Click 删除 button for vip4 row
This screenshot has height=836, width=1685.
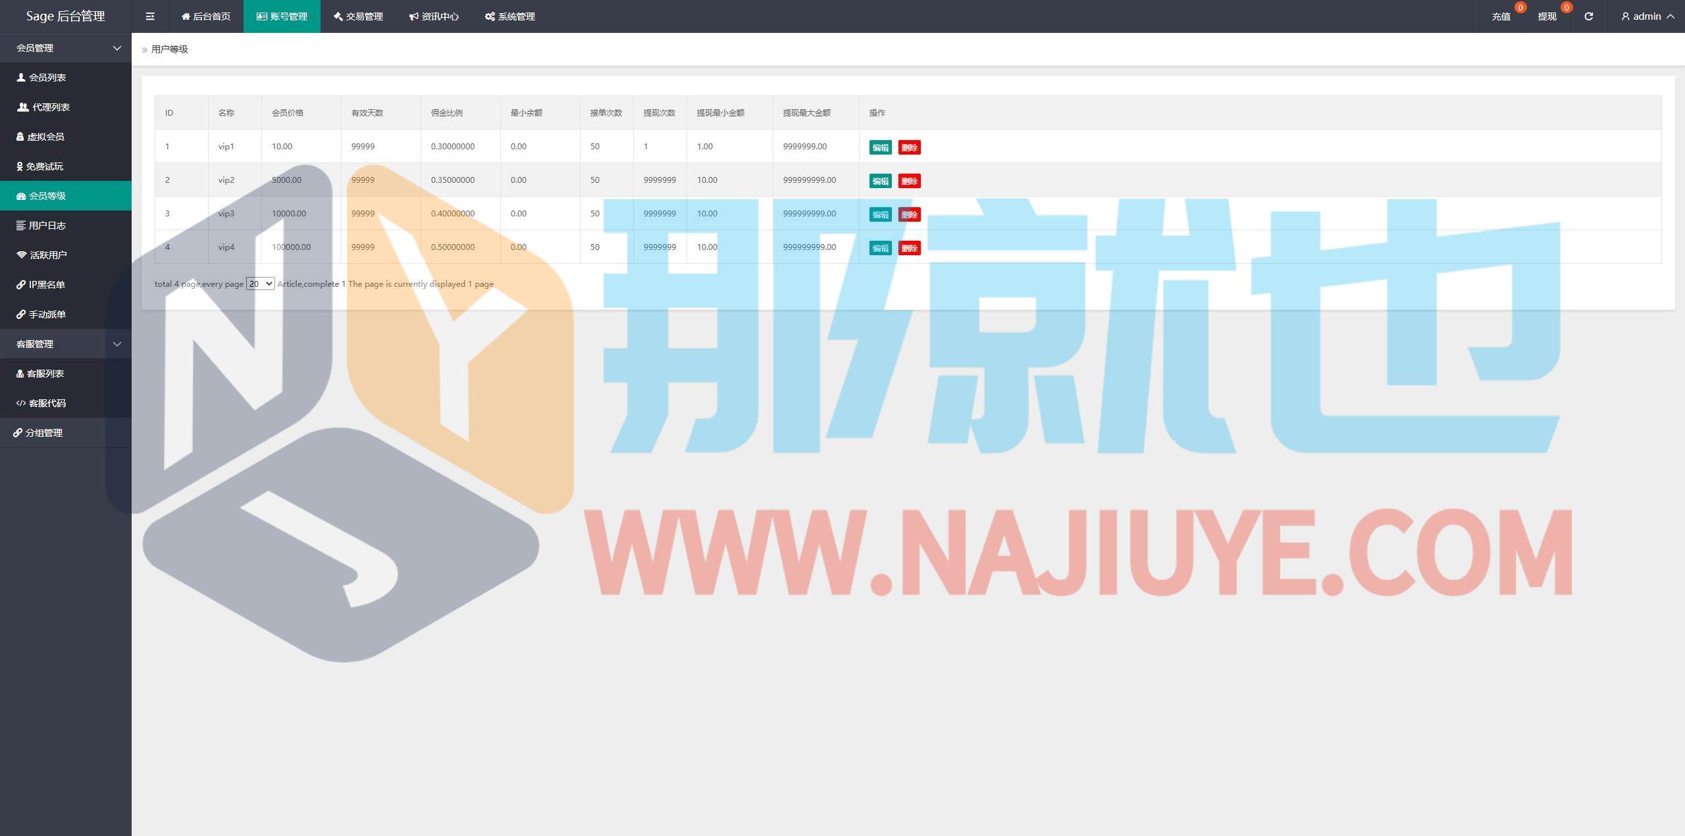[909, 248]
